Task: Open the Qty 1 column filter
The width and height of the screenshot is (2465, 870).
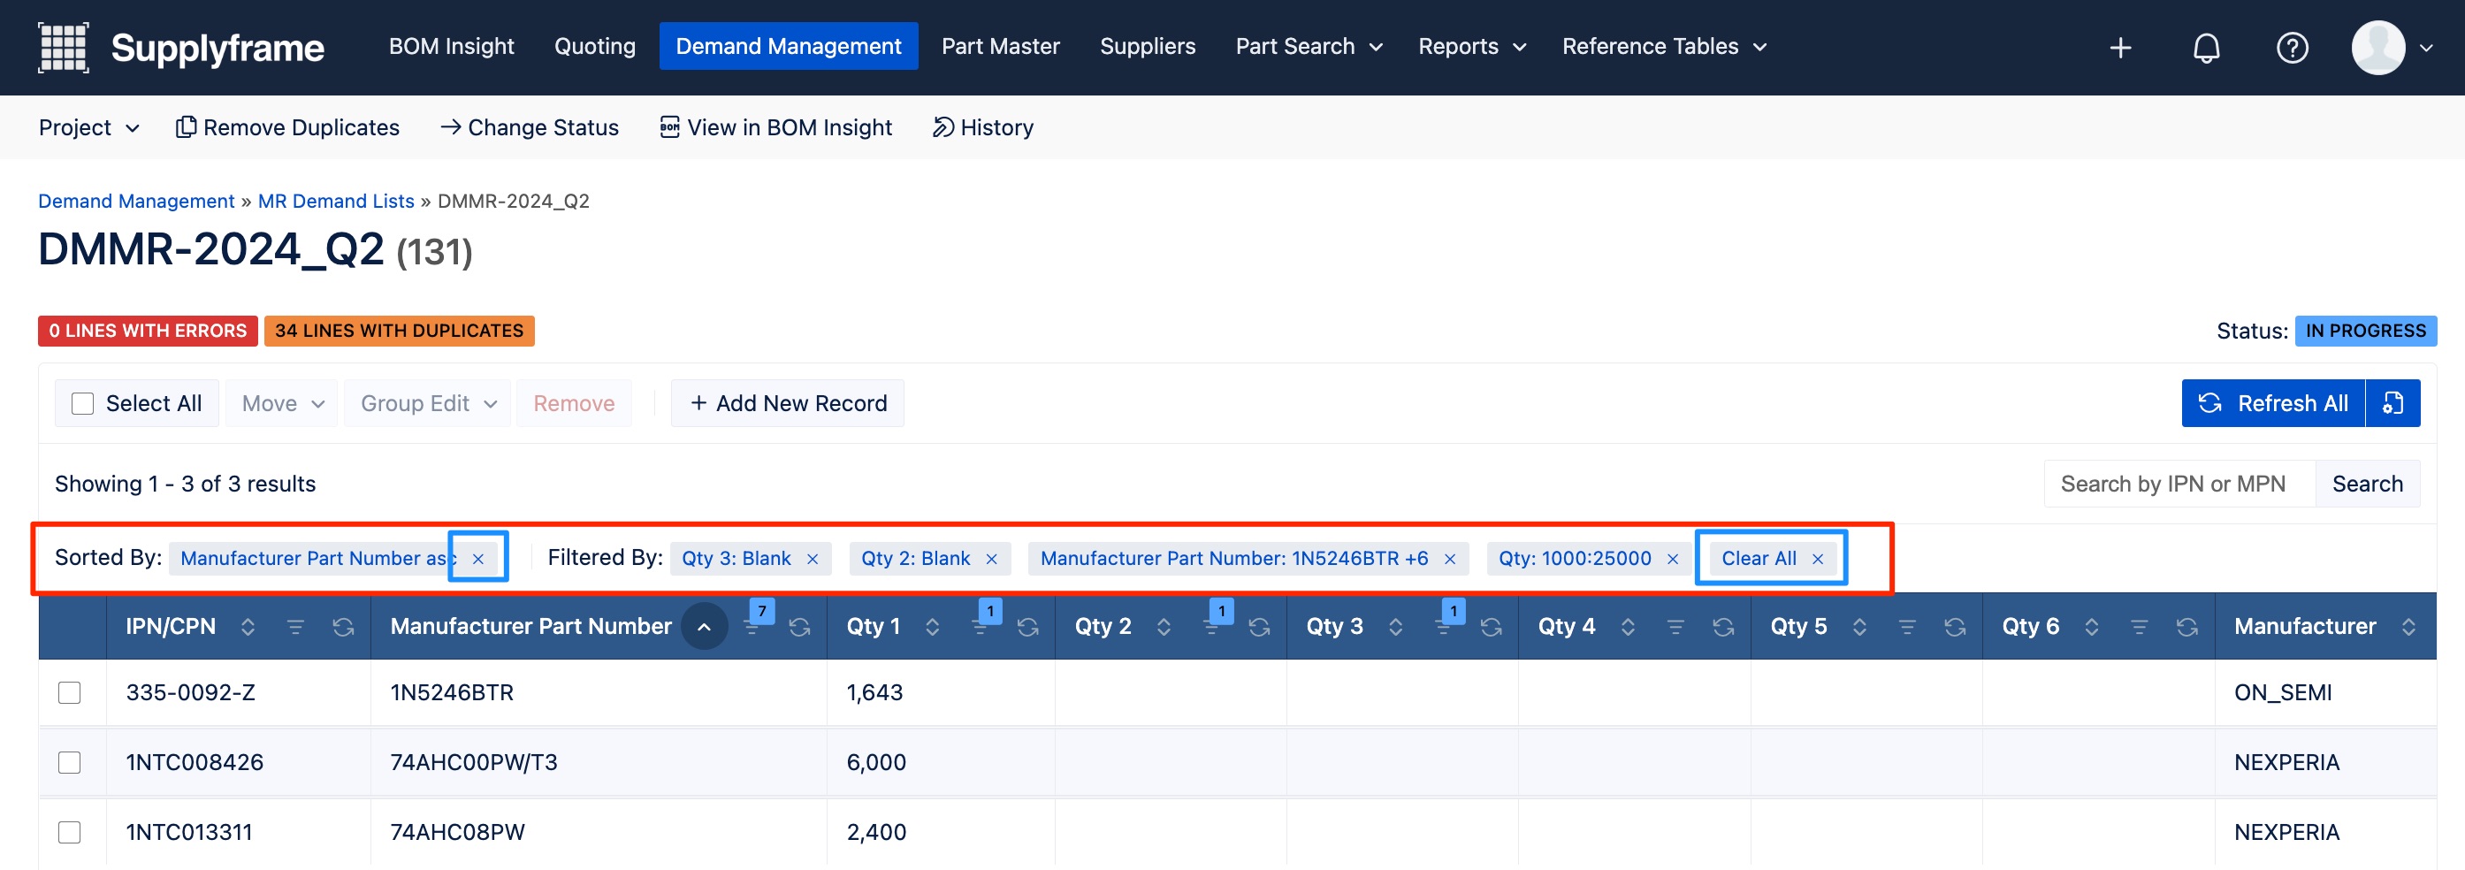Action: point(980,627)
